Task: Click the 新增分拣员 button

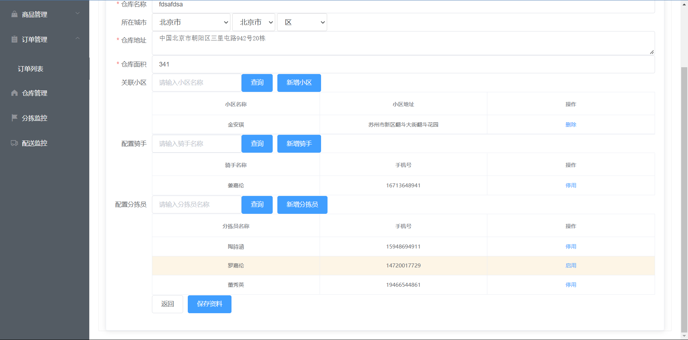Action: [302, 205]
